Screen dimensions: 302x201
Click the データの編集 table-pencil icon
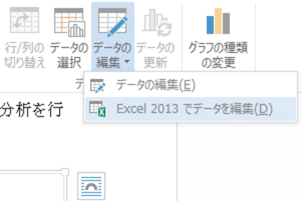pos(113,22)
